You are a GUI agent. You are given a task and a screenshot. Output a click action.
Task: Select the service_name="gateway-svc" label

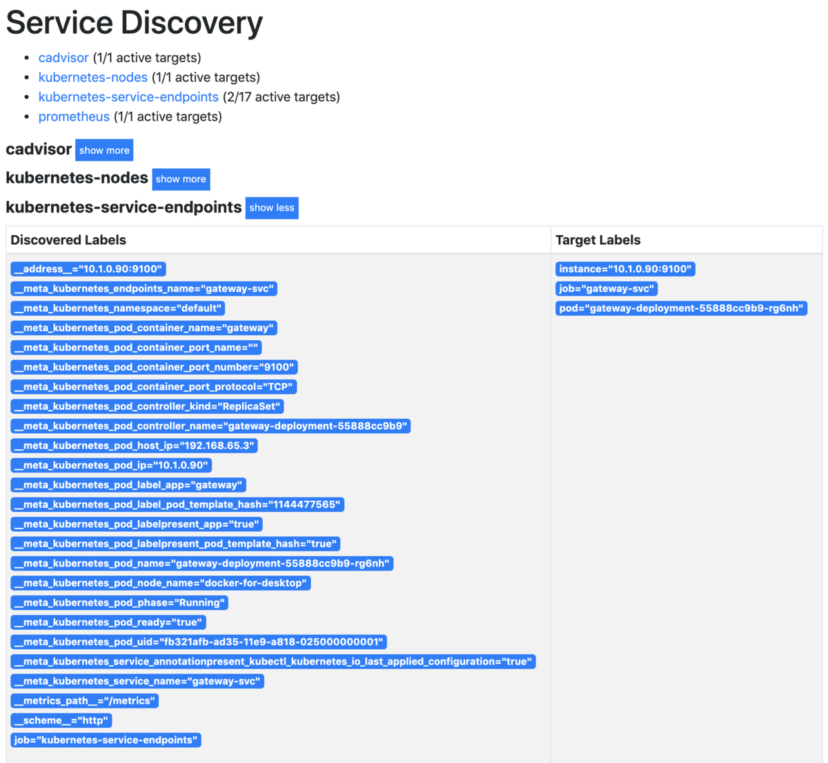[x=137, y=682]
